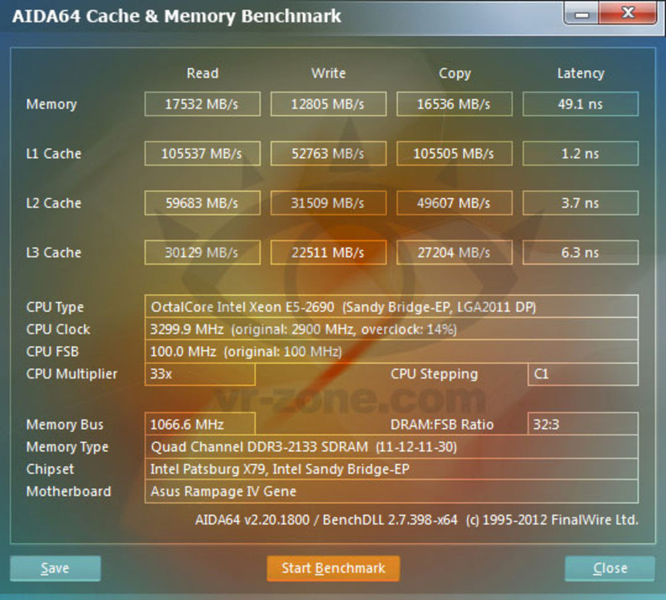The image size is (666, 600).
Task: Minimize the AIDA64 benchmark window
Action: (x=581, y=13)
